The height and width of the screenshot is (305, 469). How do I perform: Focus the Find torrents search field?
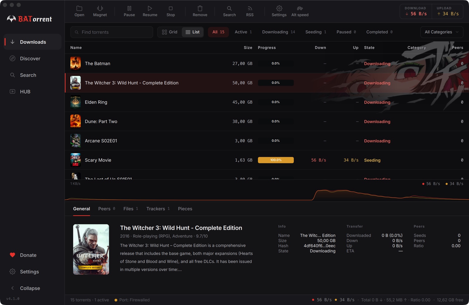click(x=112, y=32)
